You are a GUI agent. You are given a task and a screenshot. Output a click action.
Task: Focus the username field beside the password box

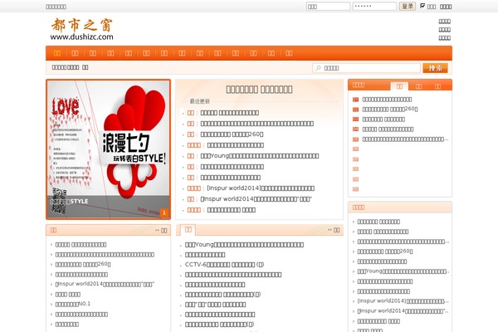coord(328,7)
